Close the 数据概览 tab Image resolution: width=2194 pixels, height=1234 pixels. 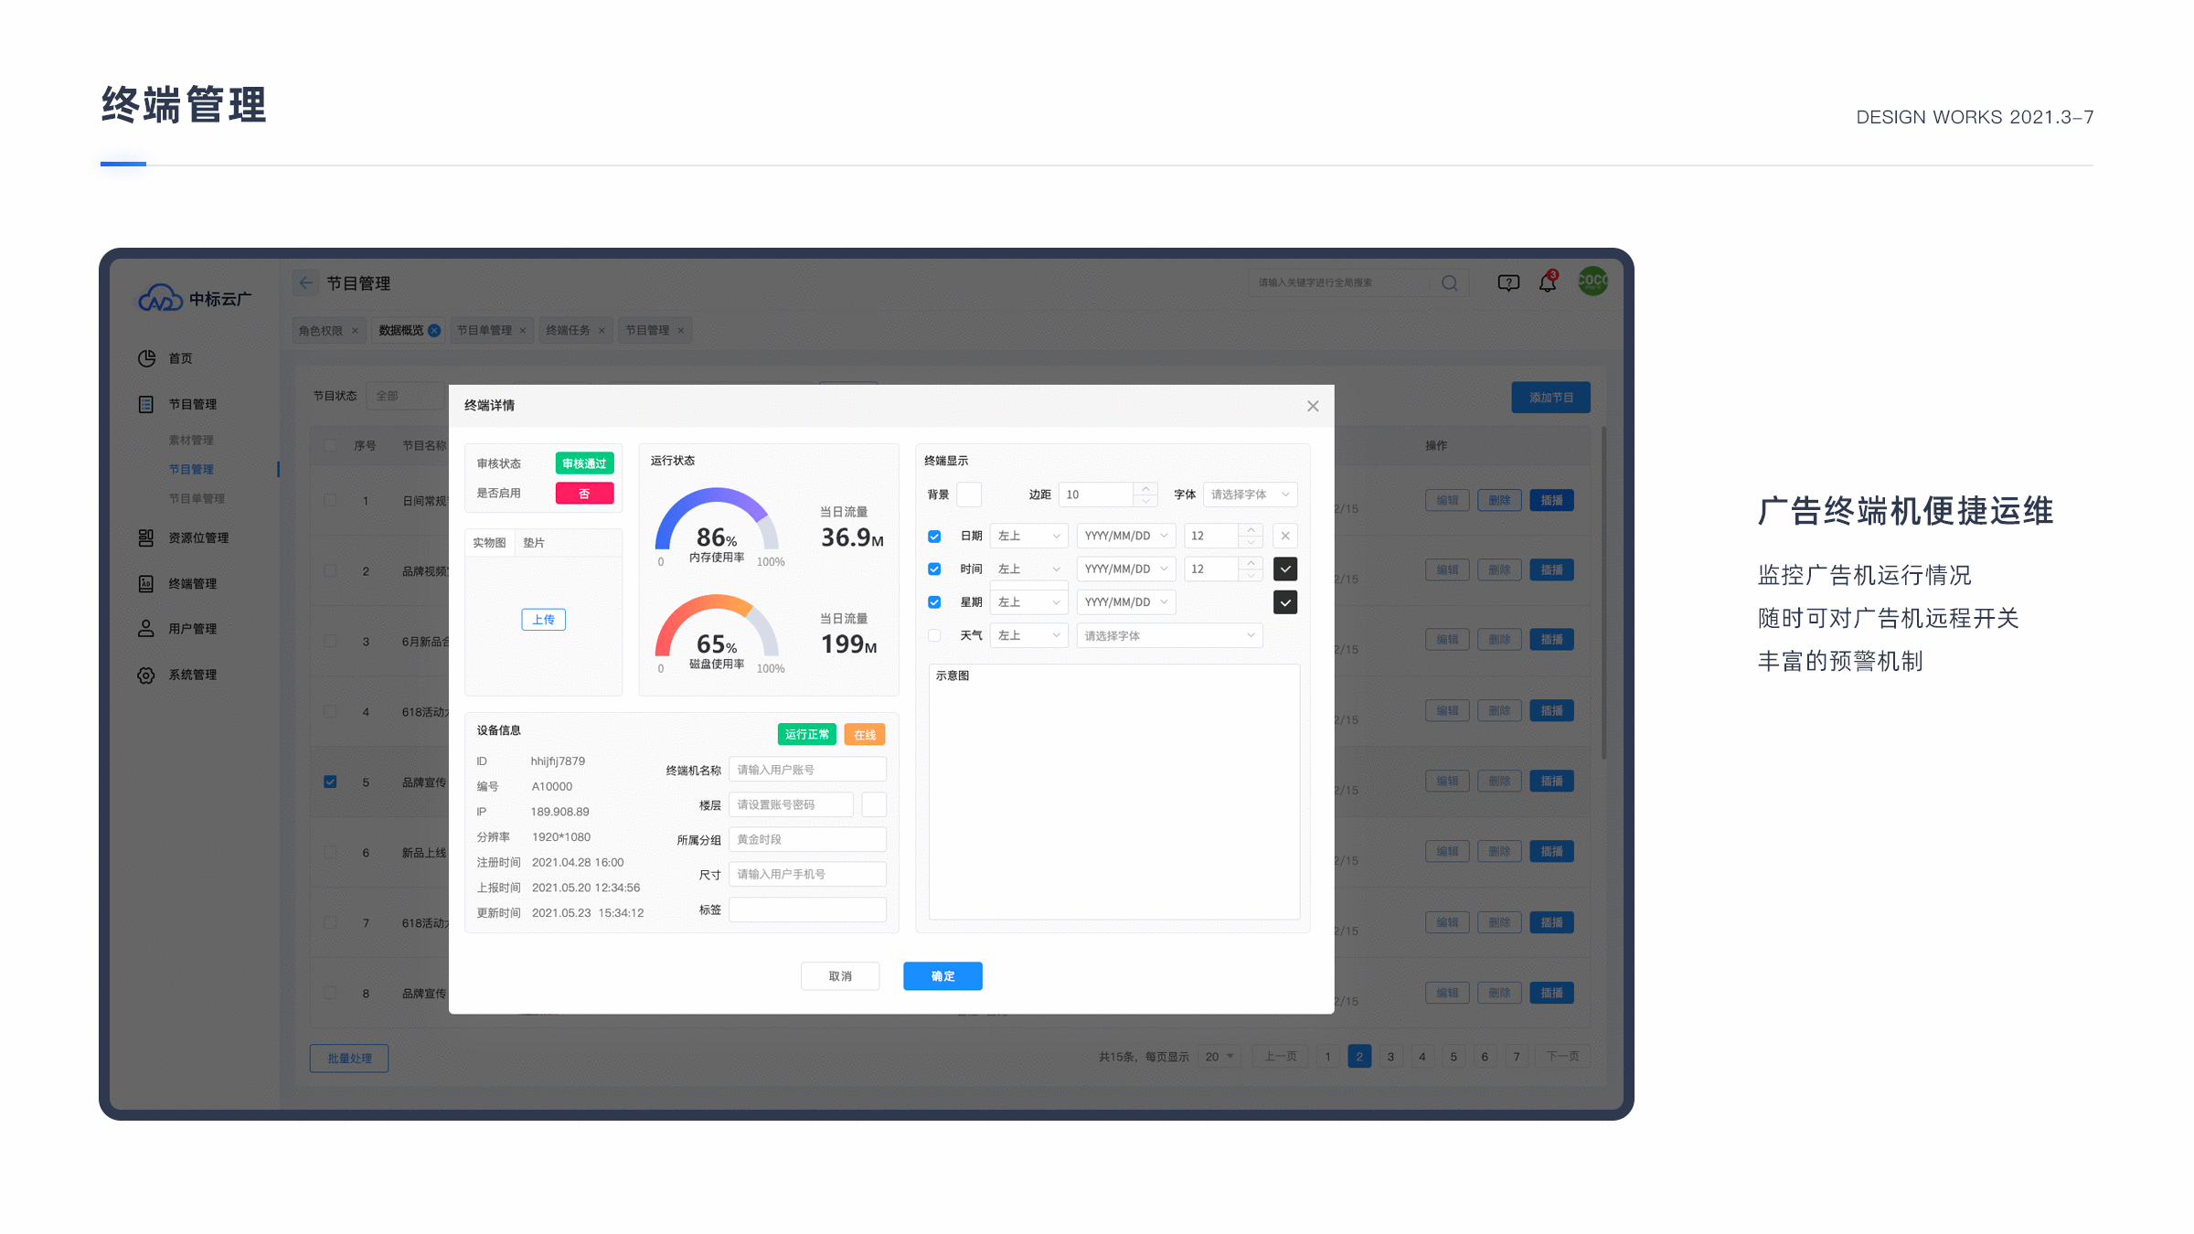[434, 330]
